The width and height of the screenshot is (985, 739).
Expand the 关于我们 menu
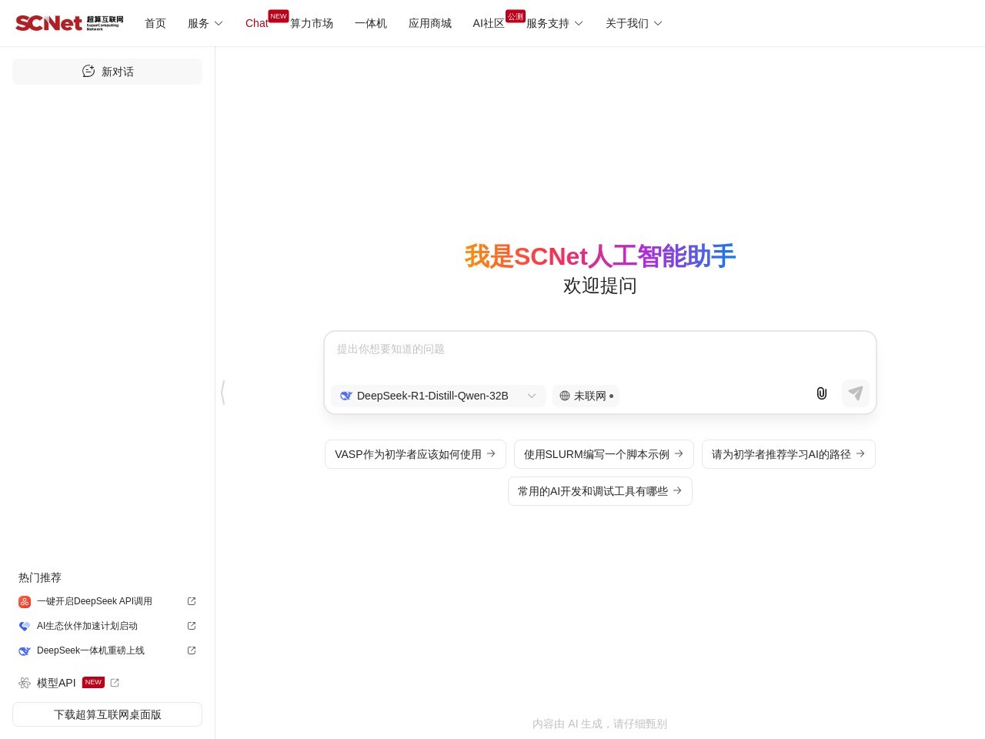pos(634,23)
